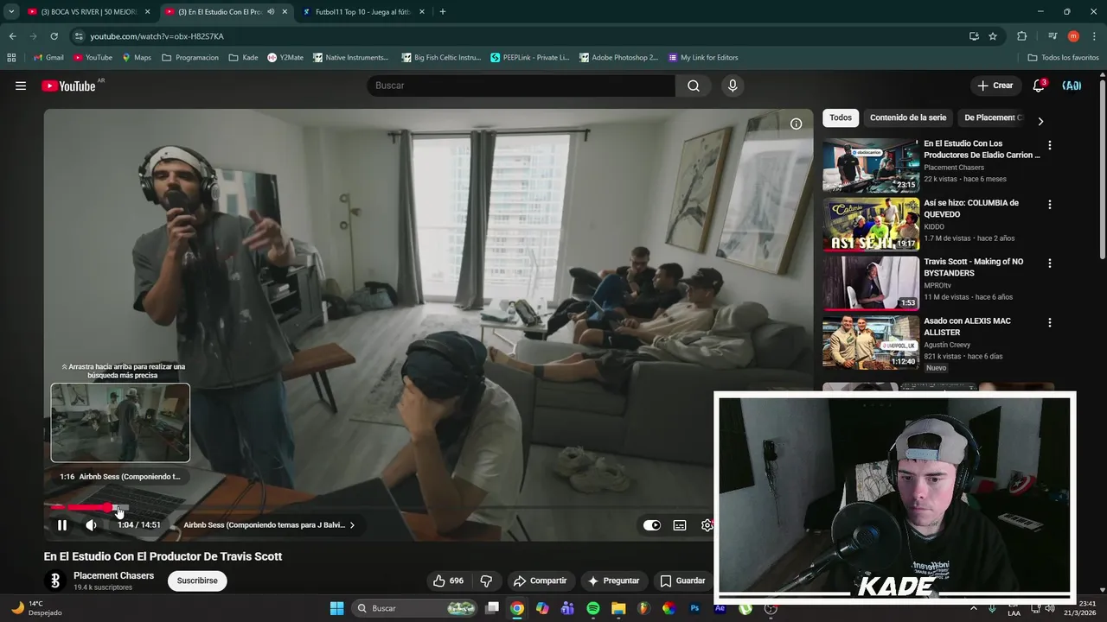The height and width of the screenshot is (622, 1107).
Task: Select the De Placement Chasers chip
Action: click(x=992, y=117)
